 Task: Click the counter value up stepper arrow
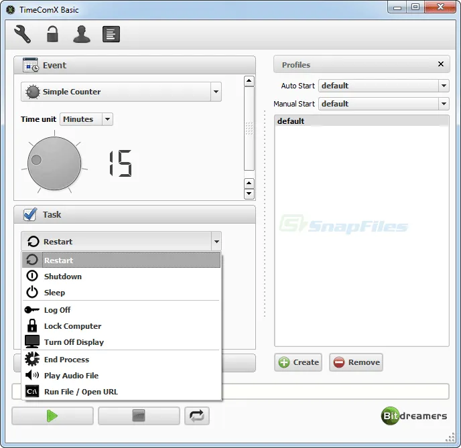point(249,183)
